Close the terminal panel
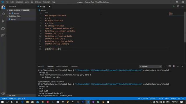 pyautogui.click(x=183, y=66)
